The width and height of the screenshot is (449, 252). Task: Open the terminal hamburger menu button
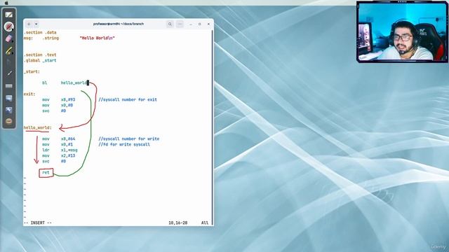coord(180,24)
